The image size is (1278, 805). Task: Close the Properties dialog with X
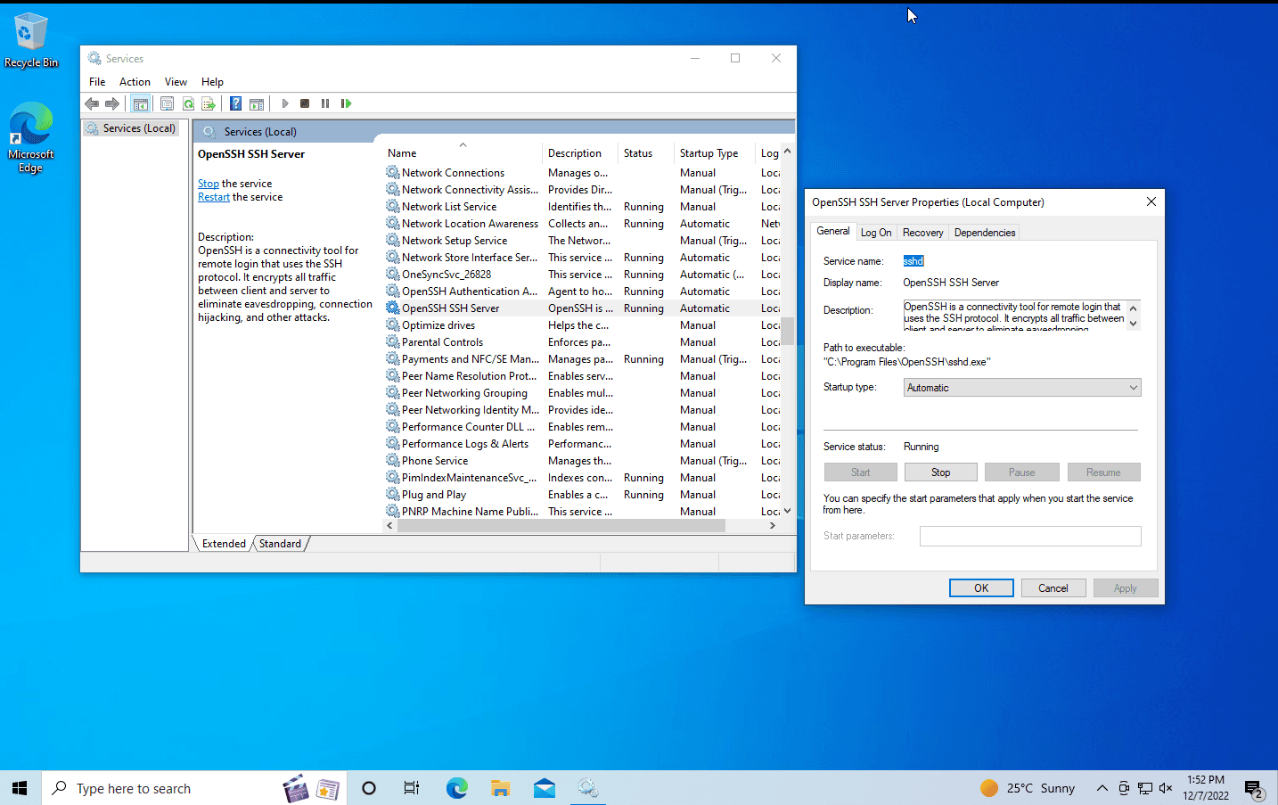[1151, 201]
